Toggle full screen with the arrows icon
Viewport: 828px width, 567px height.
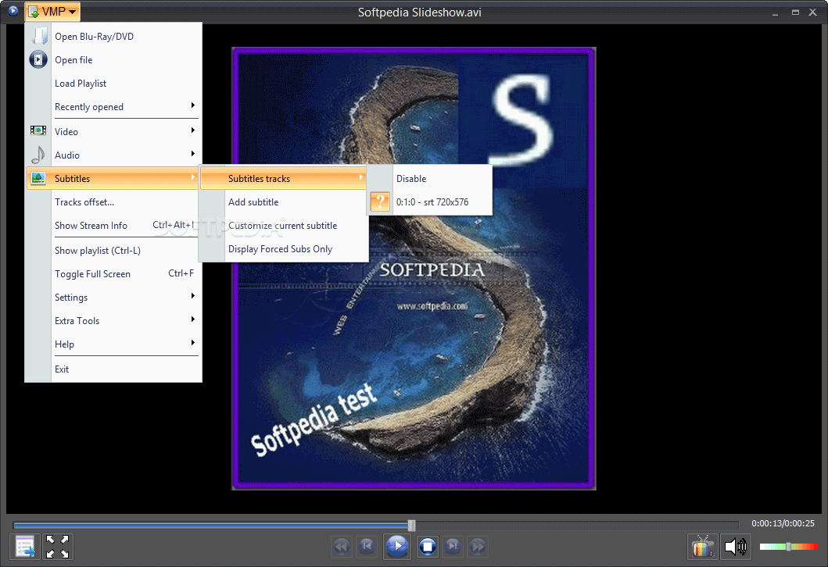58,547
